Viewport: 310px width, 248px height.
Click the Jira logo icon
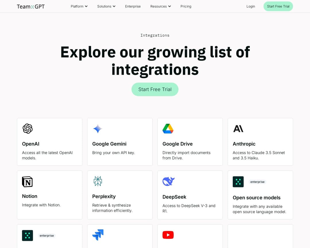(98, 235)
